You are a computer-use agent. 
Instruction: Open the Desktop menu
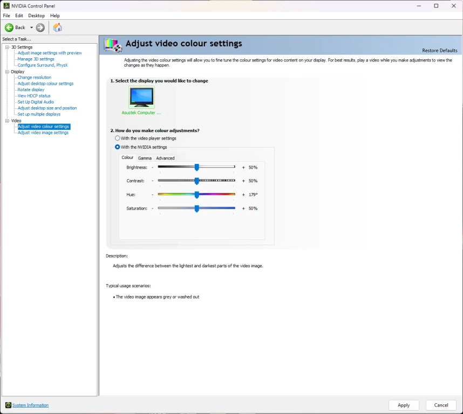point(37,16)
